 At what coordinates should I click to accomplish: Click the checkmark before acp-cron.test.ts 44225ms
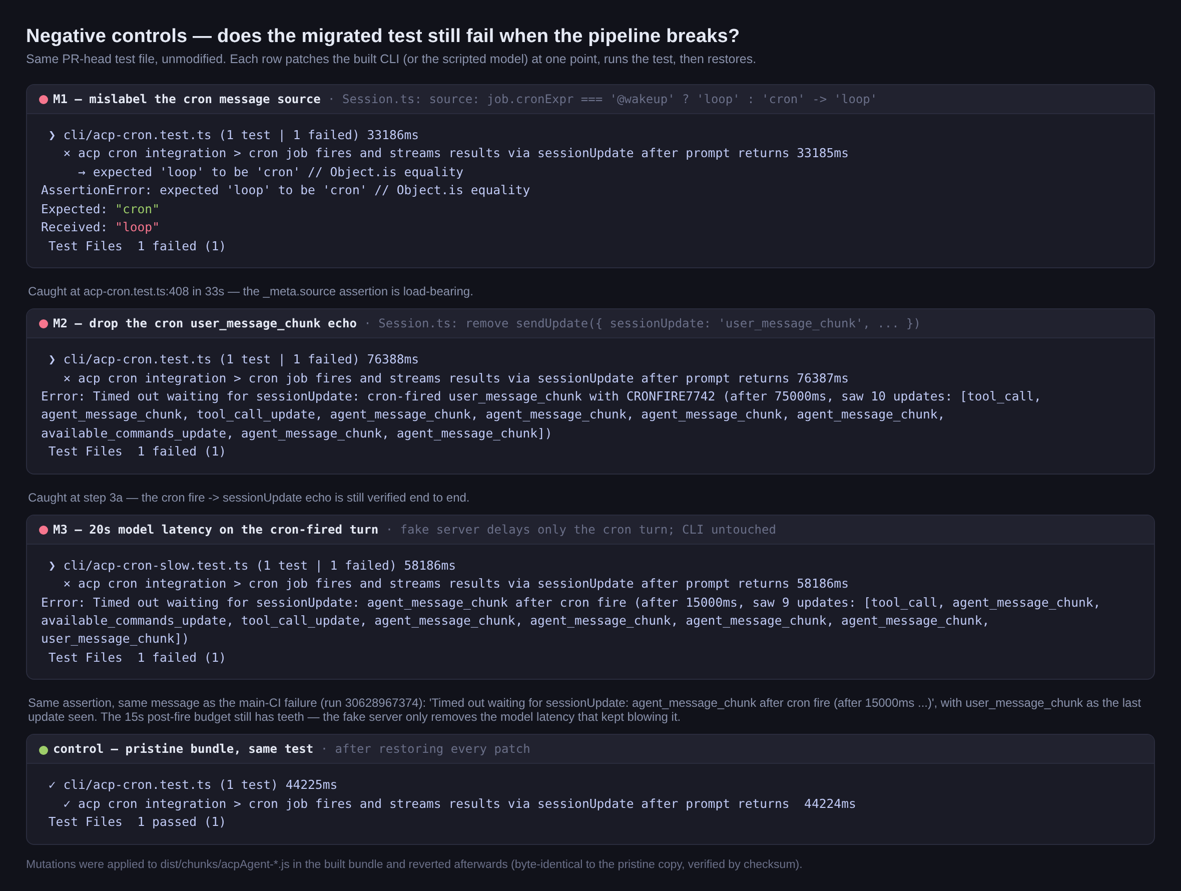[x=52, y=785]
